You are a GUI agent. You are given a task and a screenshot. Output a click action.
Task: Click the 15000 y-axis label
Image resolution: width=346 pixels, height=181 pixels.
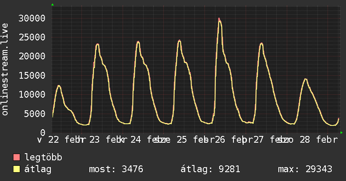pos(32,75)
